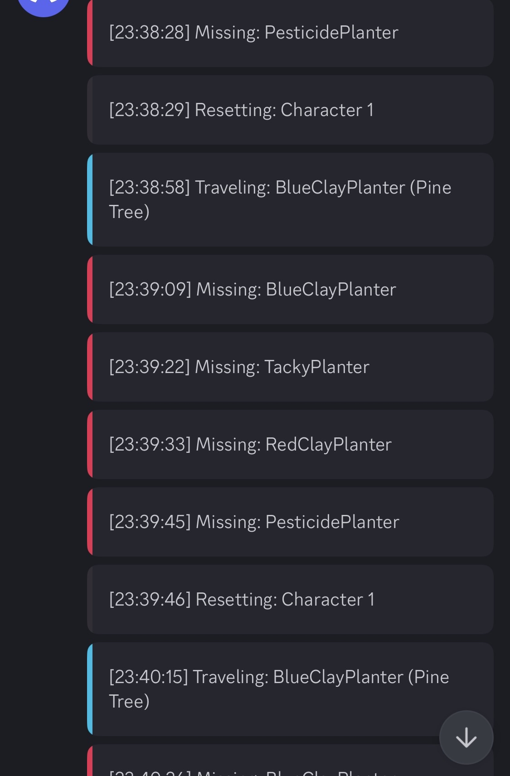Tap the partially visible embed at the bottom

(x=272, y=764)
